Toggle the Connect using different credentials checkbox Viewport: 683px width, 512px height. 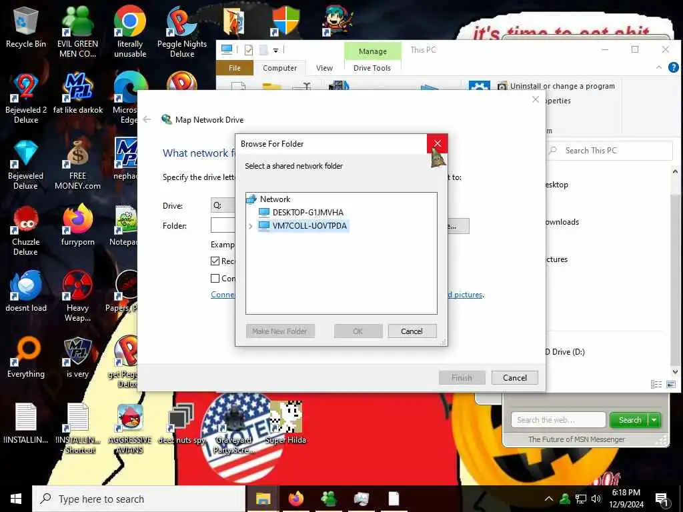pyautogui.click(x=215, y=278)
